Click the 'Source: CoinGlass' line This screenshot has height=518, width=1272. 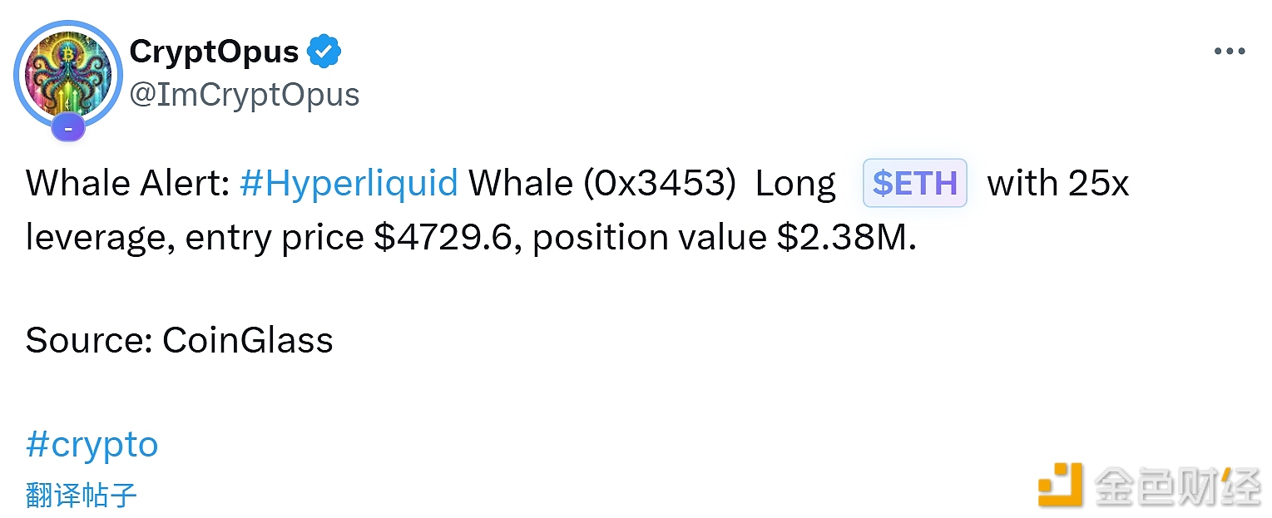pyautogui.click(x=179, y=340)
